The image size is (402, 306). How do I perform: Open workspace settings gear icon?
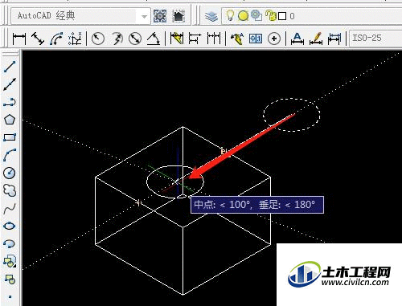pyautogui.click(x=160, y=16)
